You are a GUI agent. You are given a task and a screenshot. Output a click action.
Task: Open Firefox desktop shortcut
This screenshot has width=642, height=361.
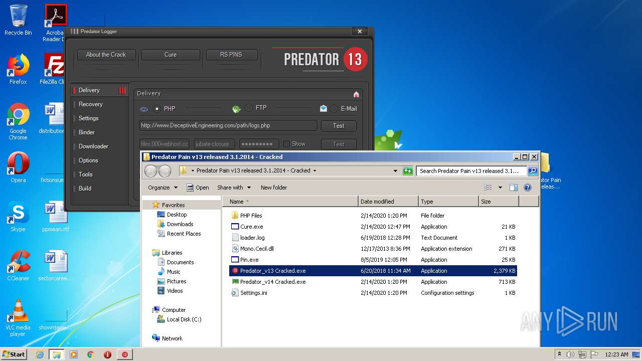click(x=18, y=69)
